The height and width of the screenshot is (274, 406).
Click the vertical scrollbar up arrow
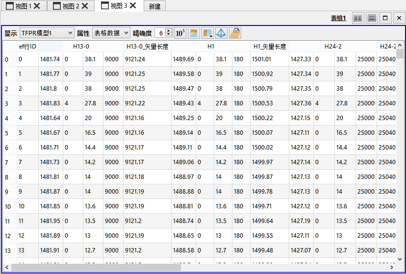400,45
